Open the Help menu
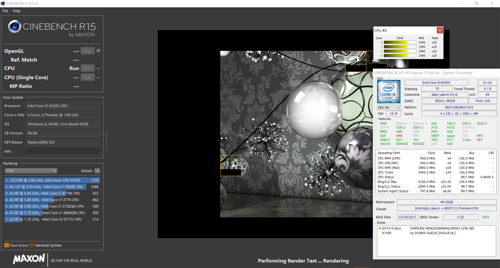The height and width of the screenshot is (268, 500). click(16, 11)
